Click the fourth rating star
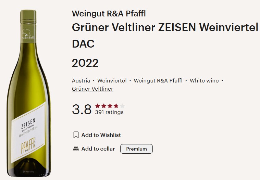The width and height of the screenshot is (260, 180). coord(116,106)
